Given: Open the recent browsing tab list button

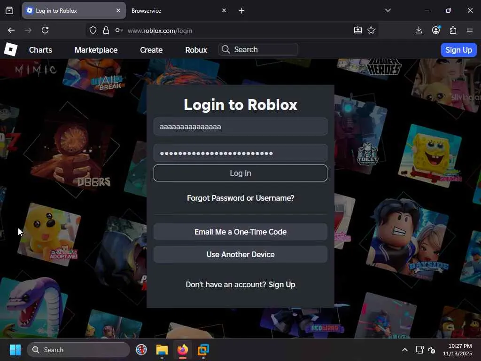Looking at the screenshot, I should [x=9, y=10].
